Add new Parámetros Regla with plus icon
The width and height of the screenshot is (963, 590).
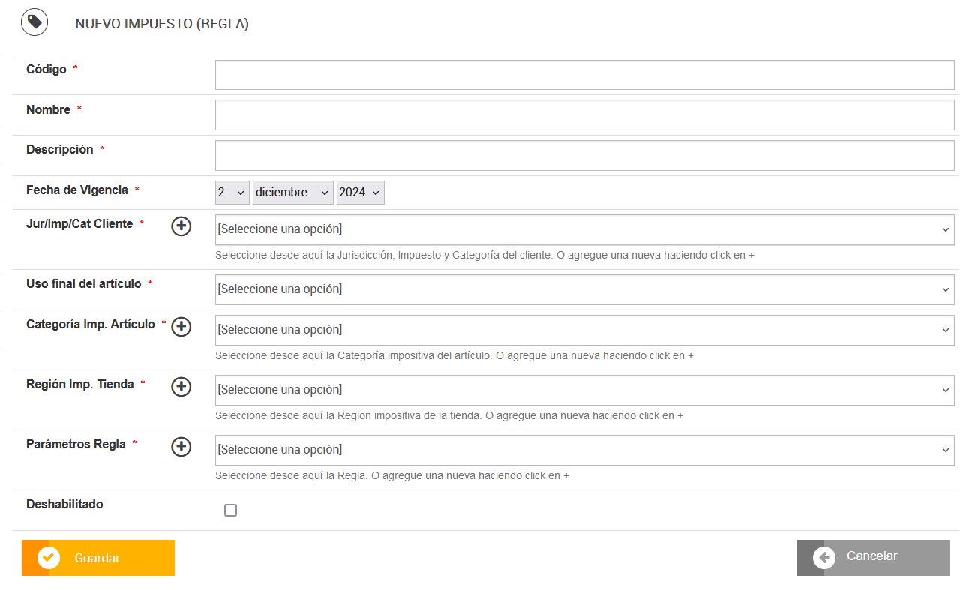tap(181, 447)
